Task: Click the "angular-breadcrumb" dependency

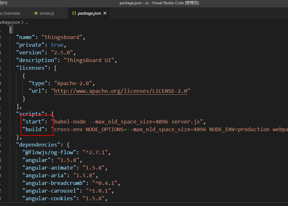Action: (x=54, y=183)
